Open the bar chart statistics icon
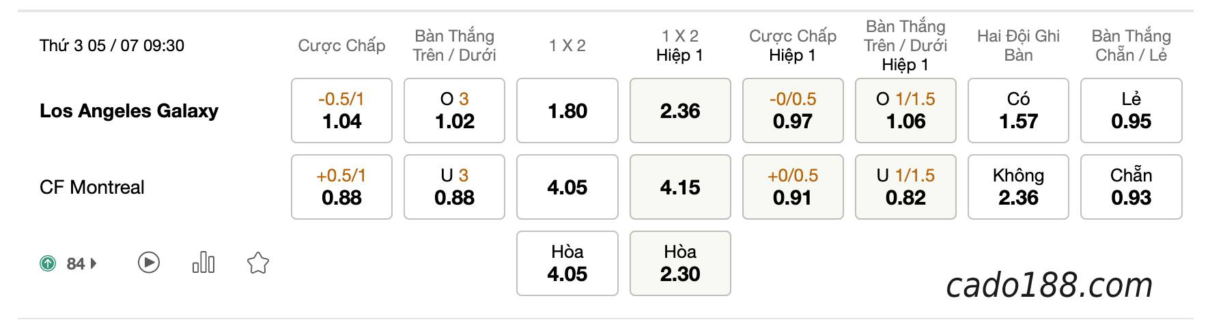 click(x=203, y=263)
